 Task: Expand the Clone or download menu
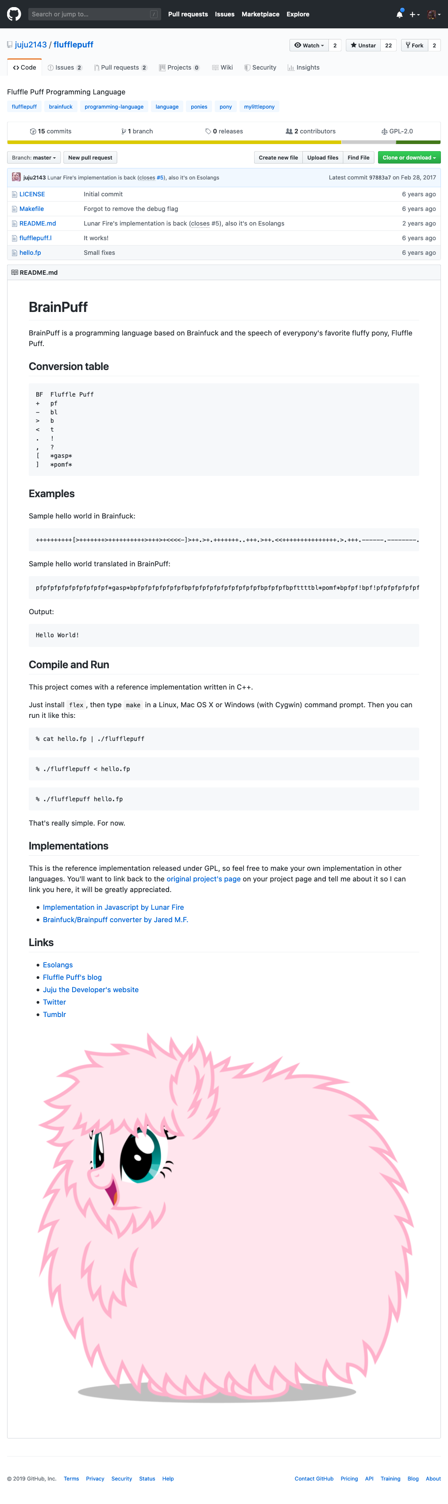tap(409, 158)
